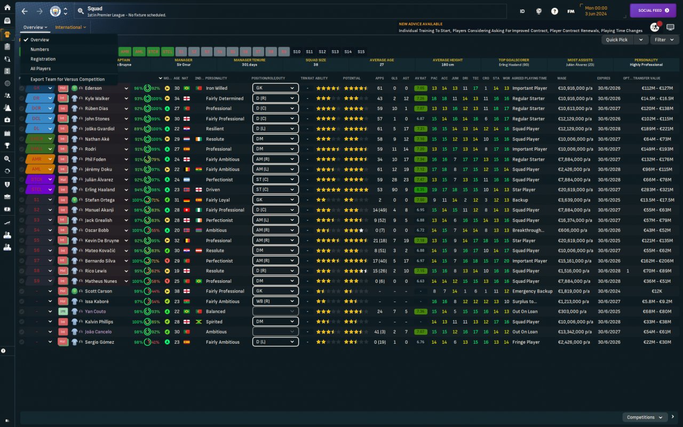Go to the Home screen icon
This screenshot has height=427, width=683.
tap(7, 7)
